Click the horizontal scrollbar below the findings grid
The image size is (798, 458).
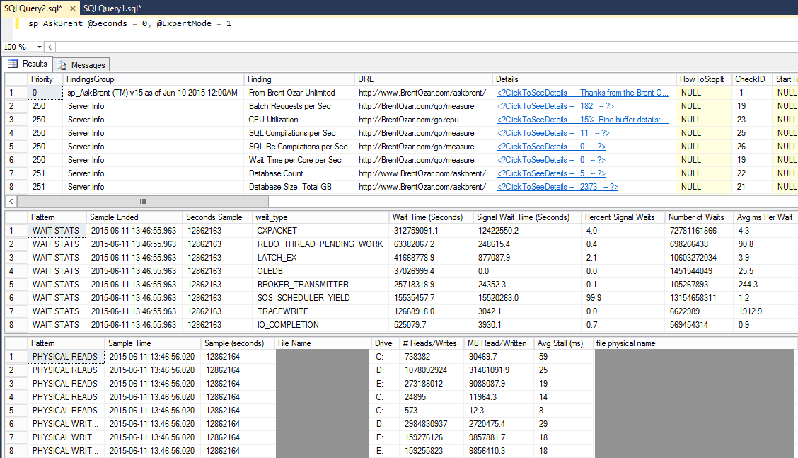coord(141,202)
